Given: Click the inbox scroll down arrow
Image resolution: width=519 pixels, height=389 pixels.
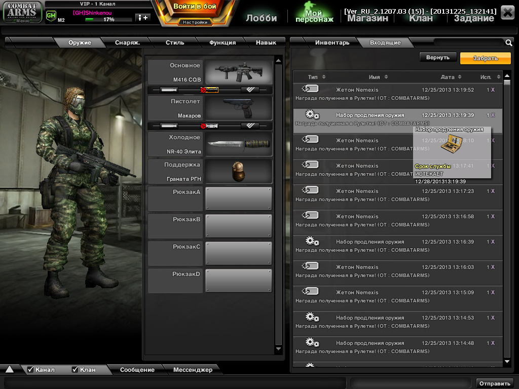Looking at the screenshot, I should coord(507,362).
